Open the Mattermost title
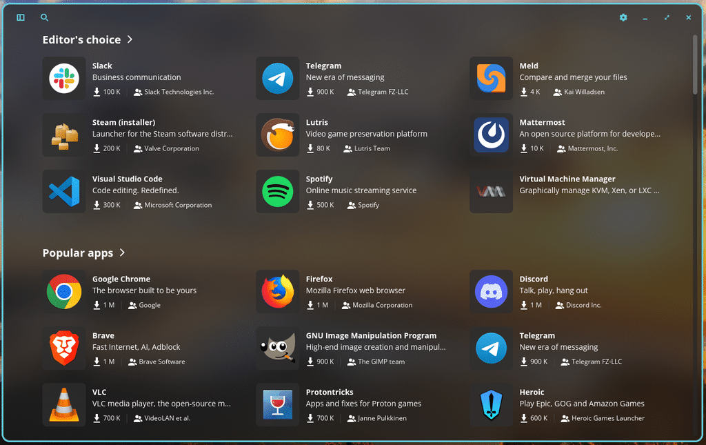Viewport: 706px width, 445px height. 542,123
